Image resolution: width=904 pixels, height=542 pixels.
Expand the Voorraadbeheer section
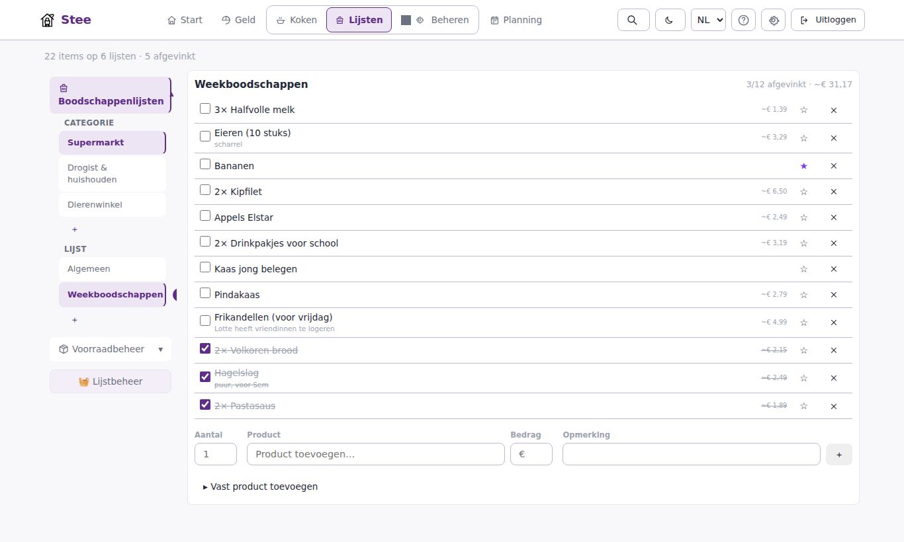pyautogui.click(x=111, y=349)
